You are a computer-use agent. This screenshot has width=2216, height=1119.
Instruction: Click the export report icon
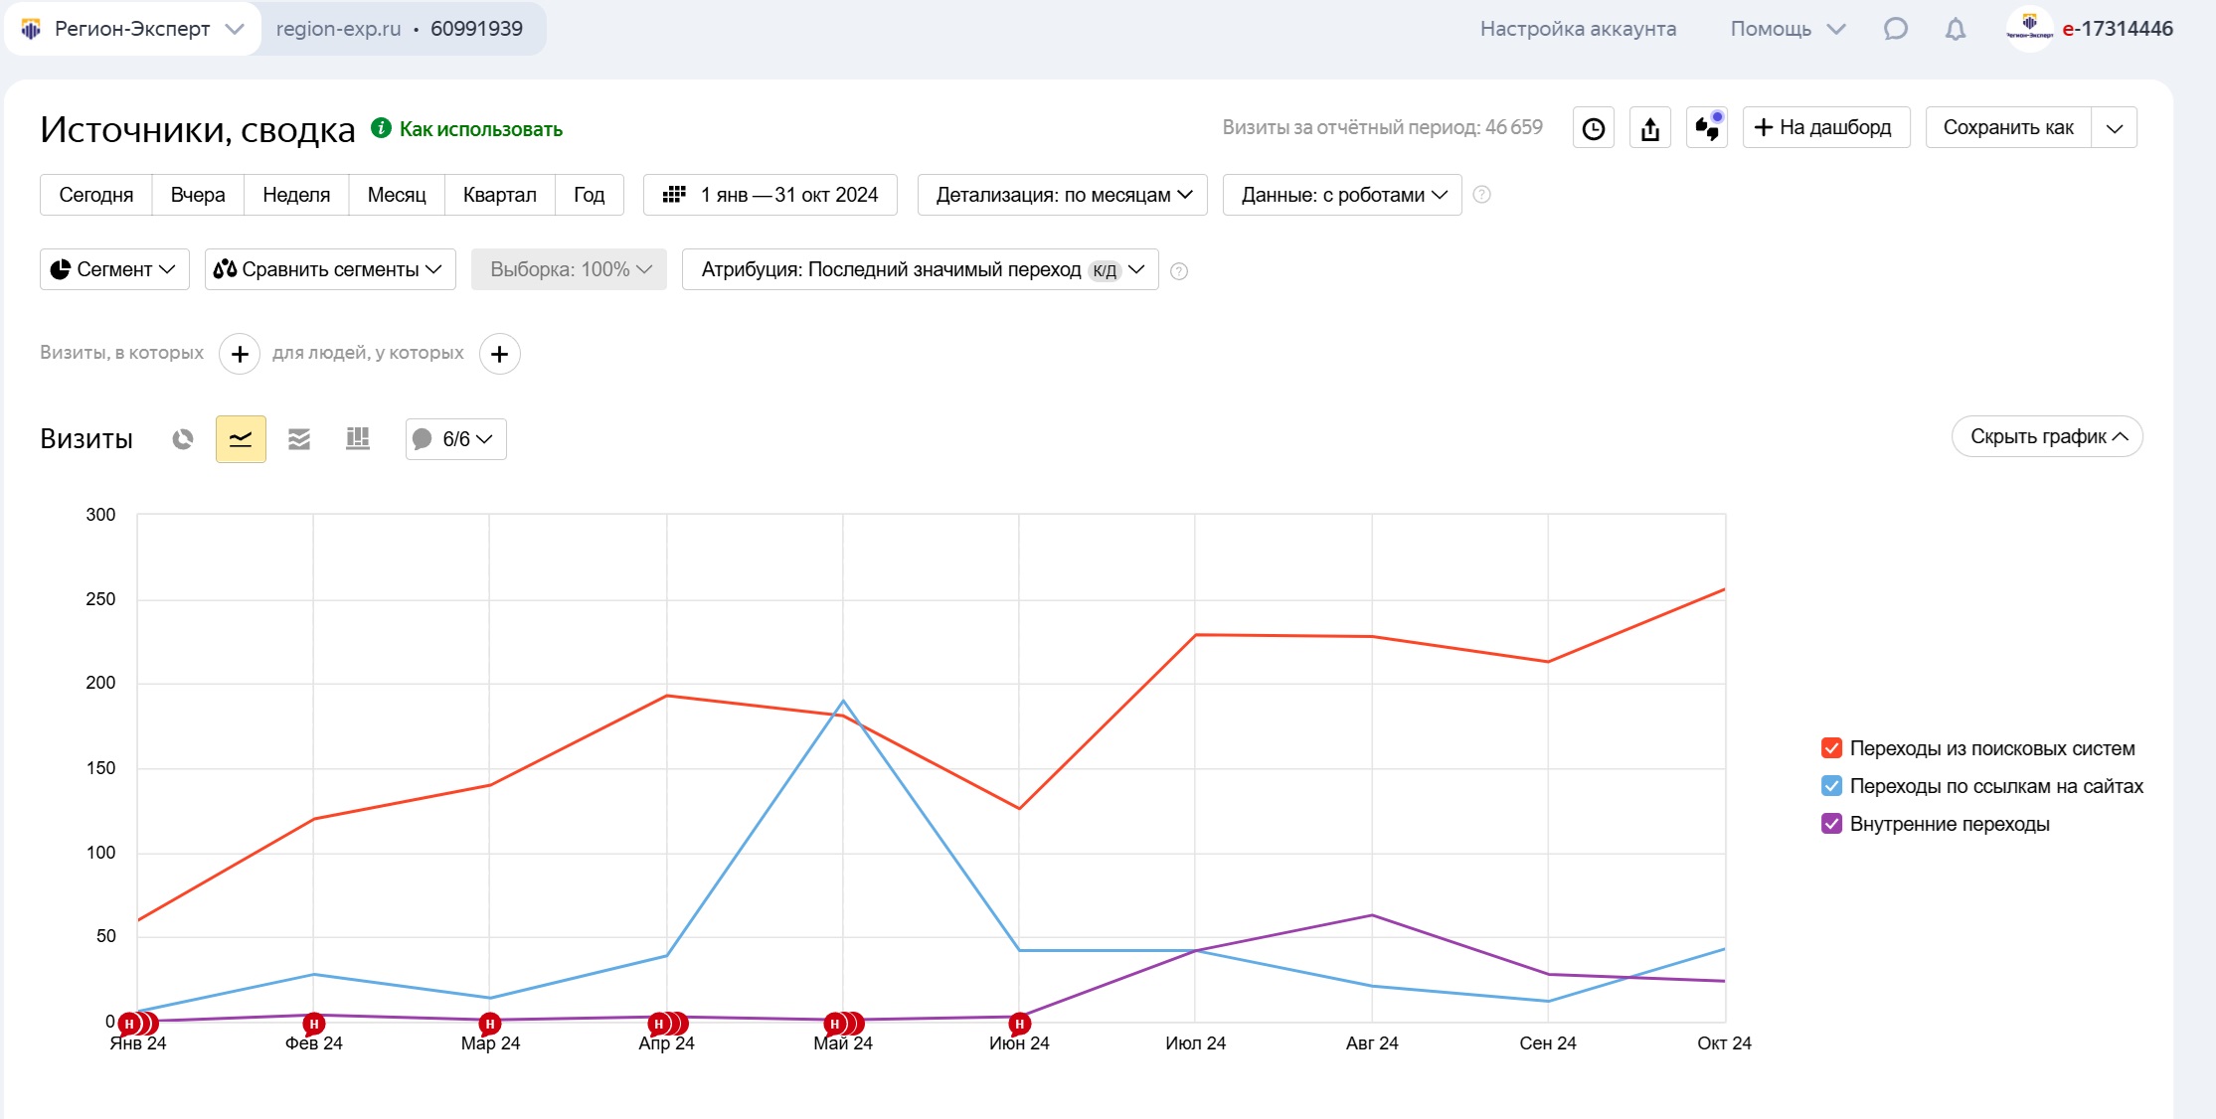(1650, 128)
